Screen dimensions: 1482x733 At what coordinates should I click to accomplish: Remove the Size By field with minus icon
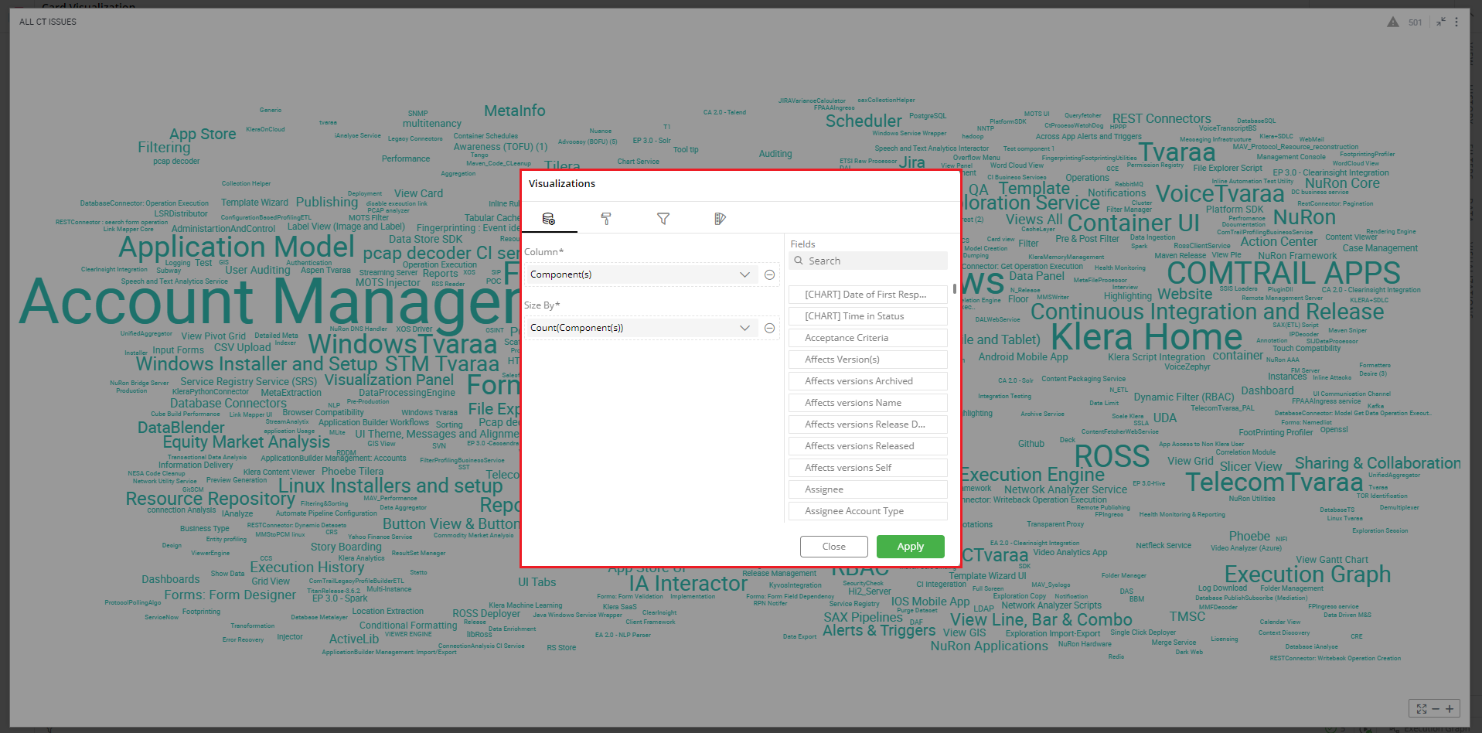pyautogui.click(x=770, y=328)
